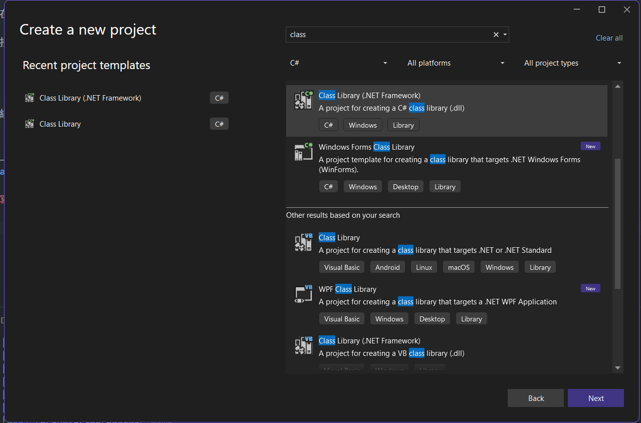Click the VB Class Library (.NET Framework) icon
The width and height of the screenshot is (641, 423).
point(303,346)
